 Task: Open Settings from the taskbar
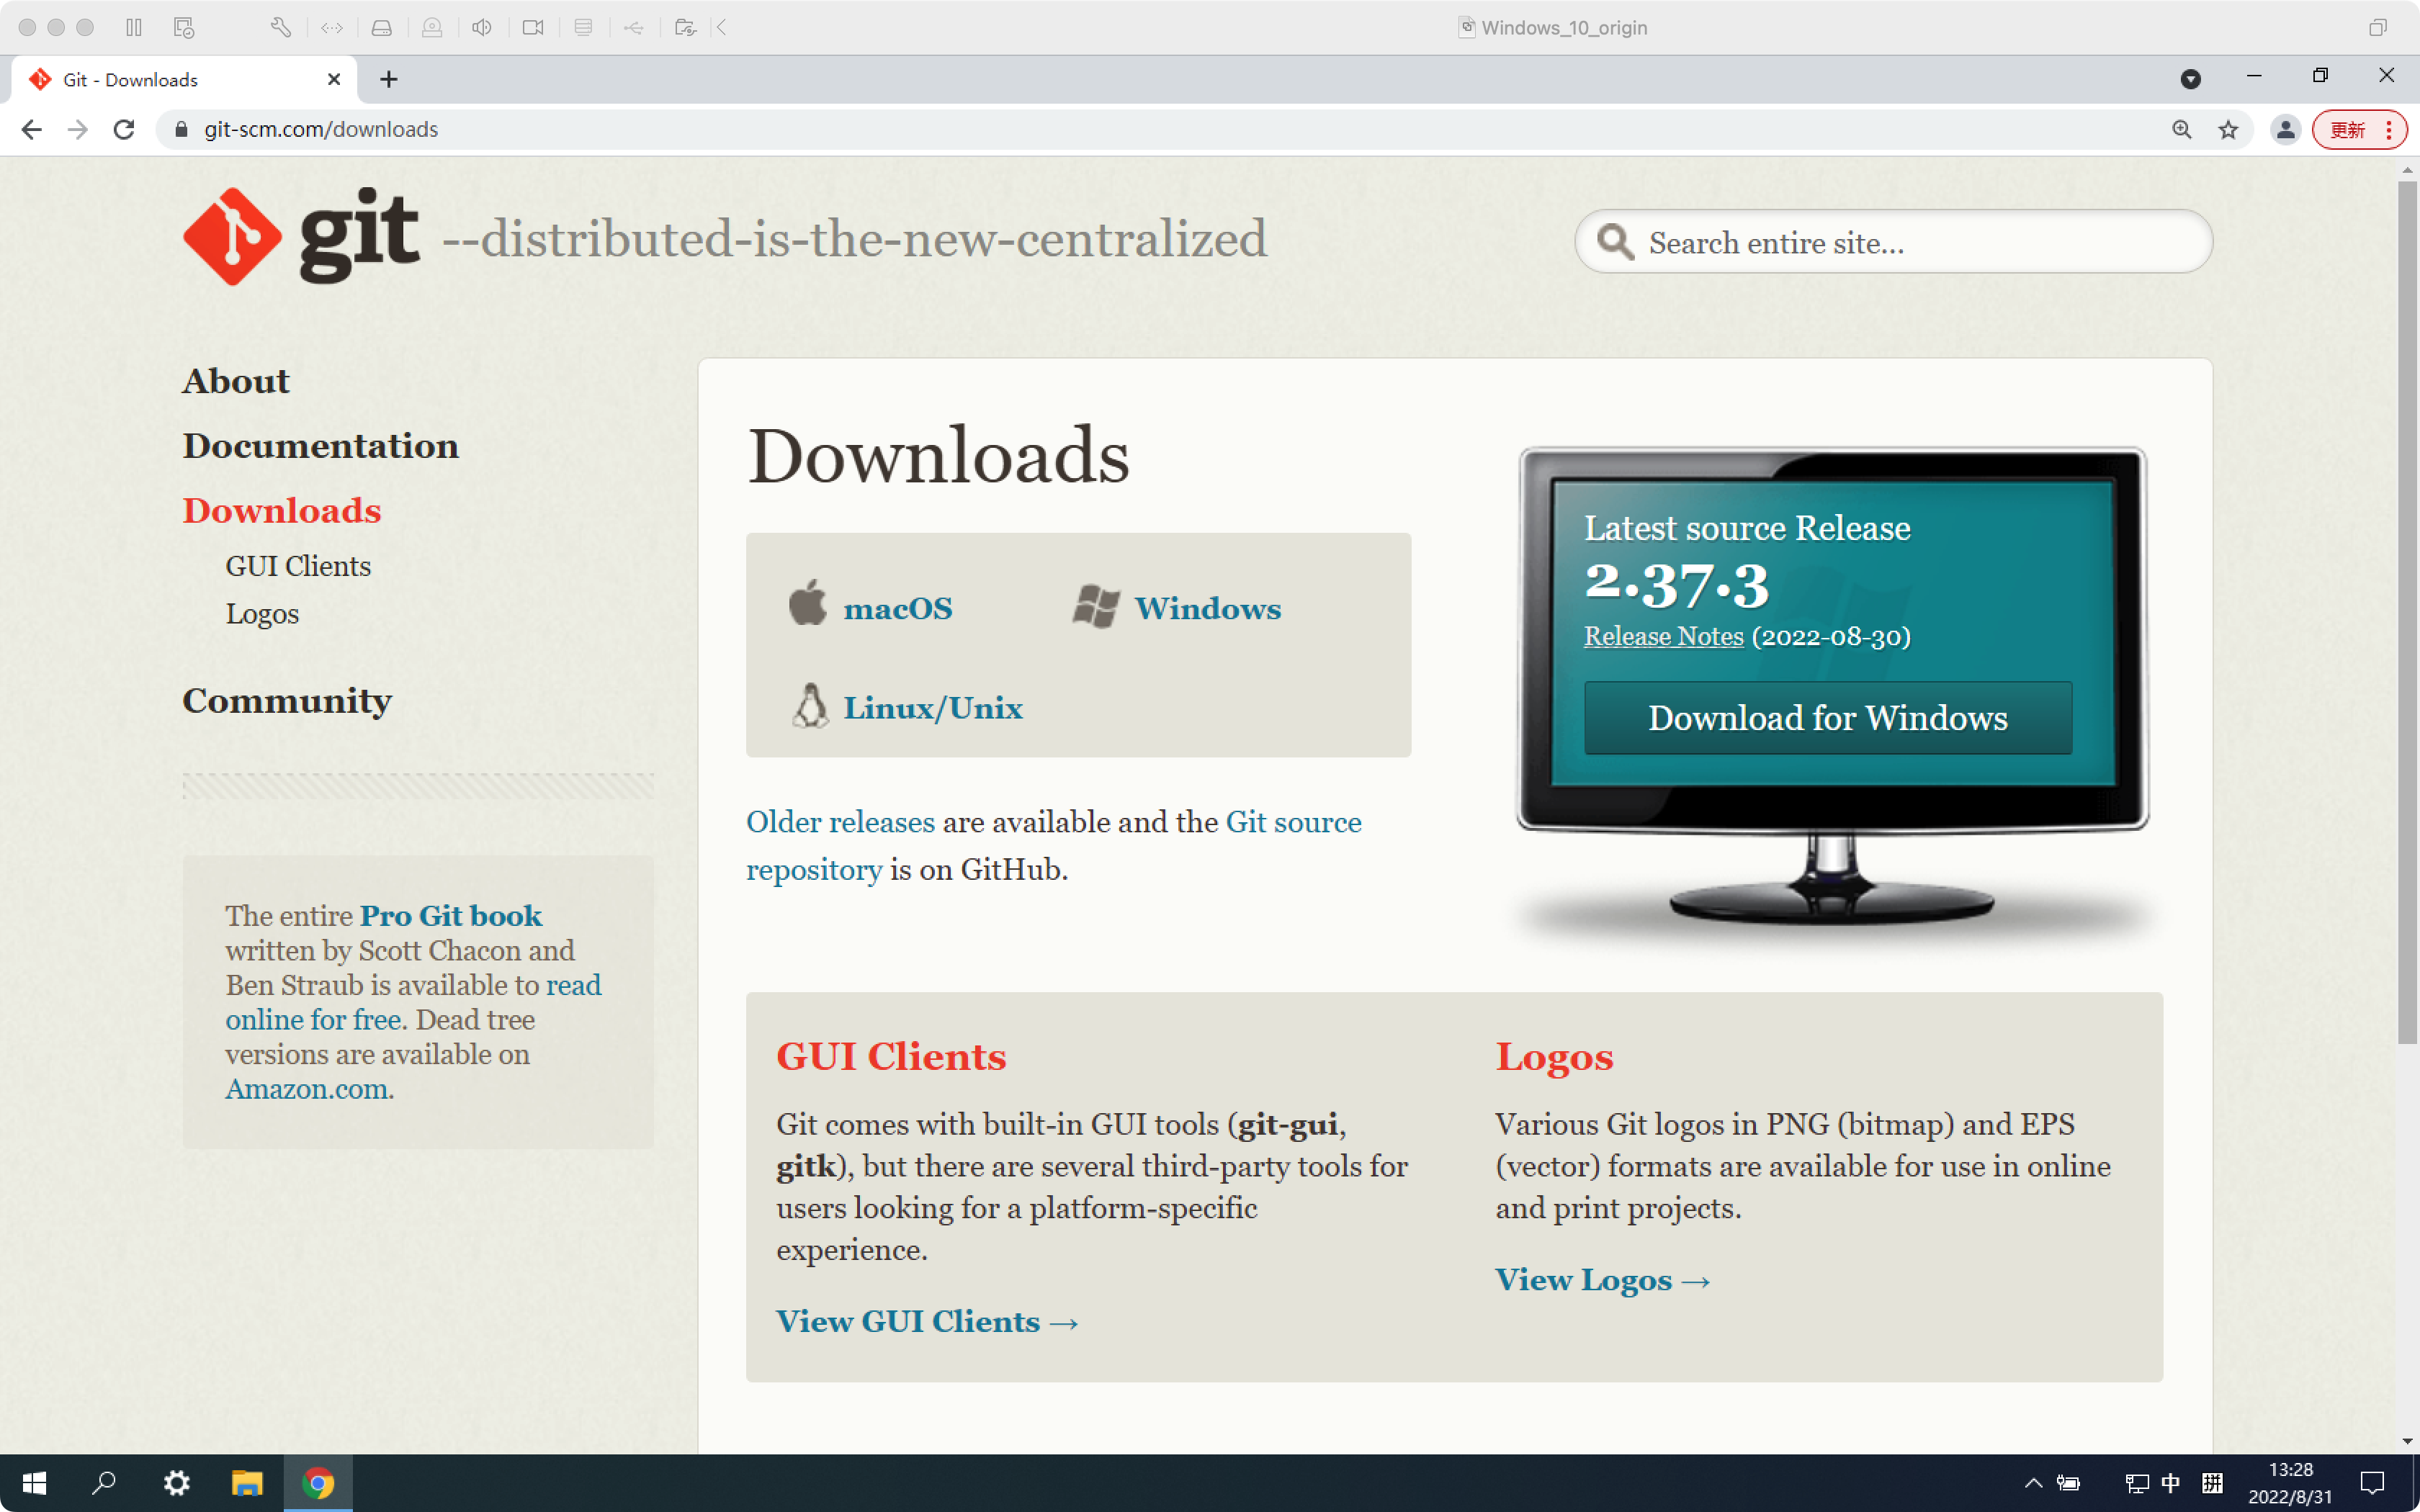tap(176, 1483)
